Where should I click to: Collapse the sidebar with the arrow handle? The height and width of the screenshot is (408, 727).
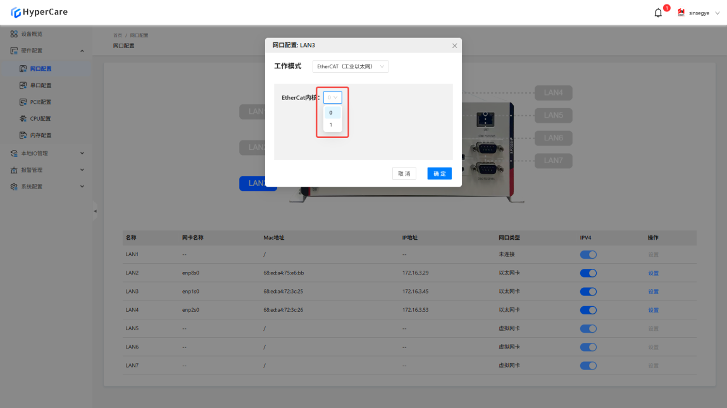coord(95,211)
